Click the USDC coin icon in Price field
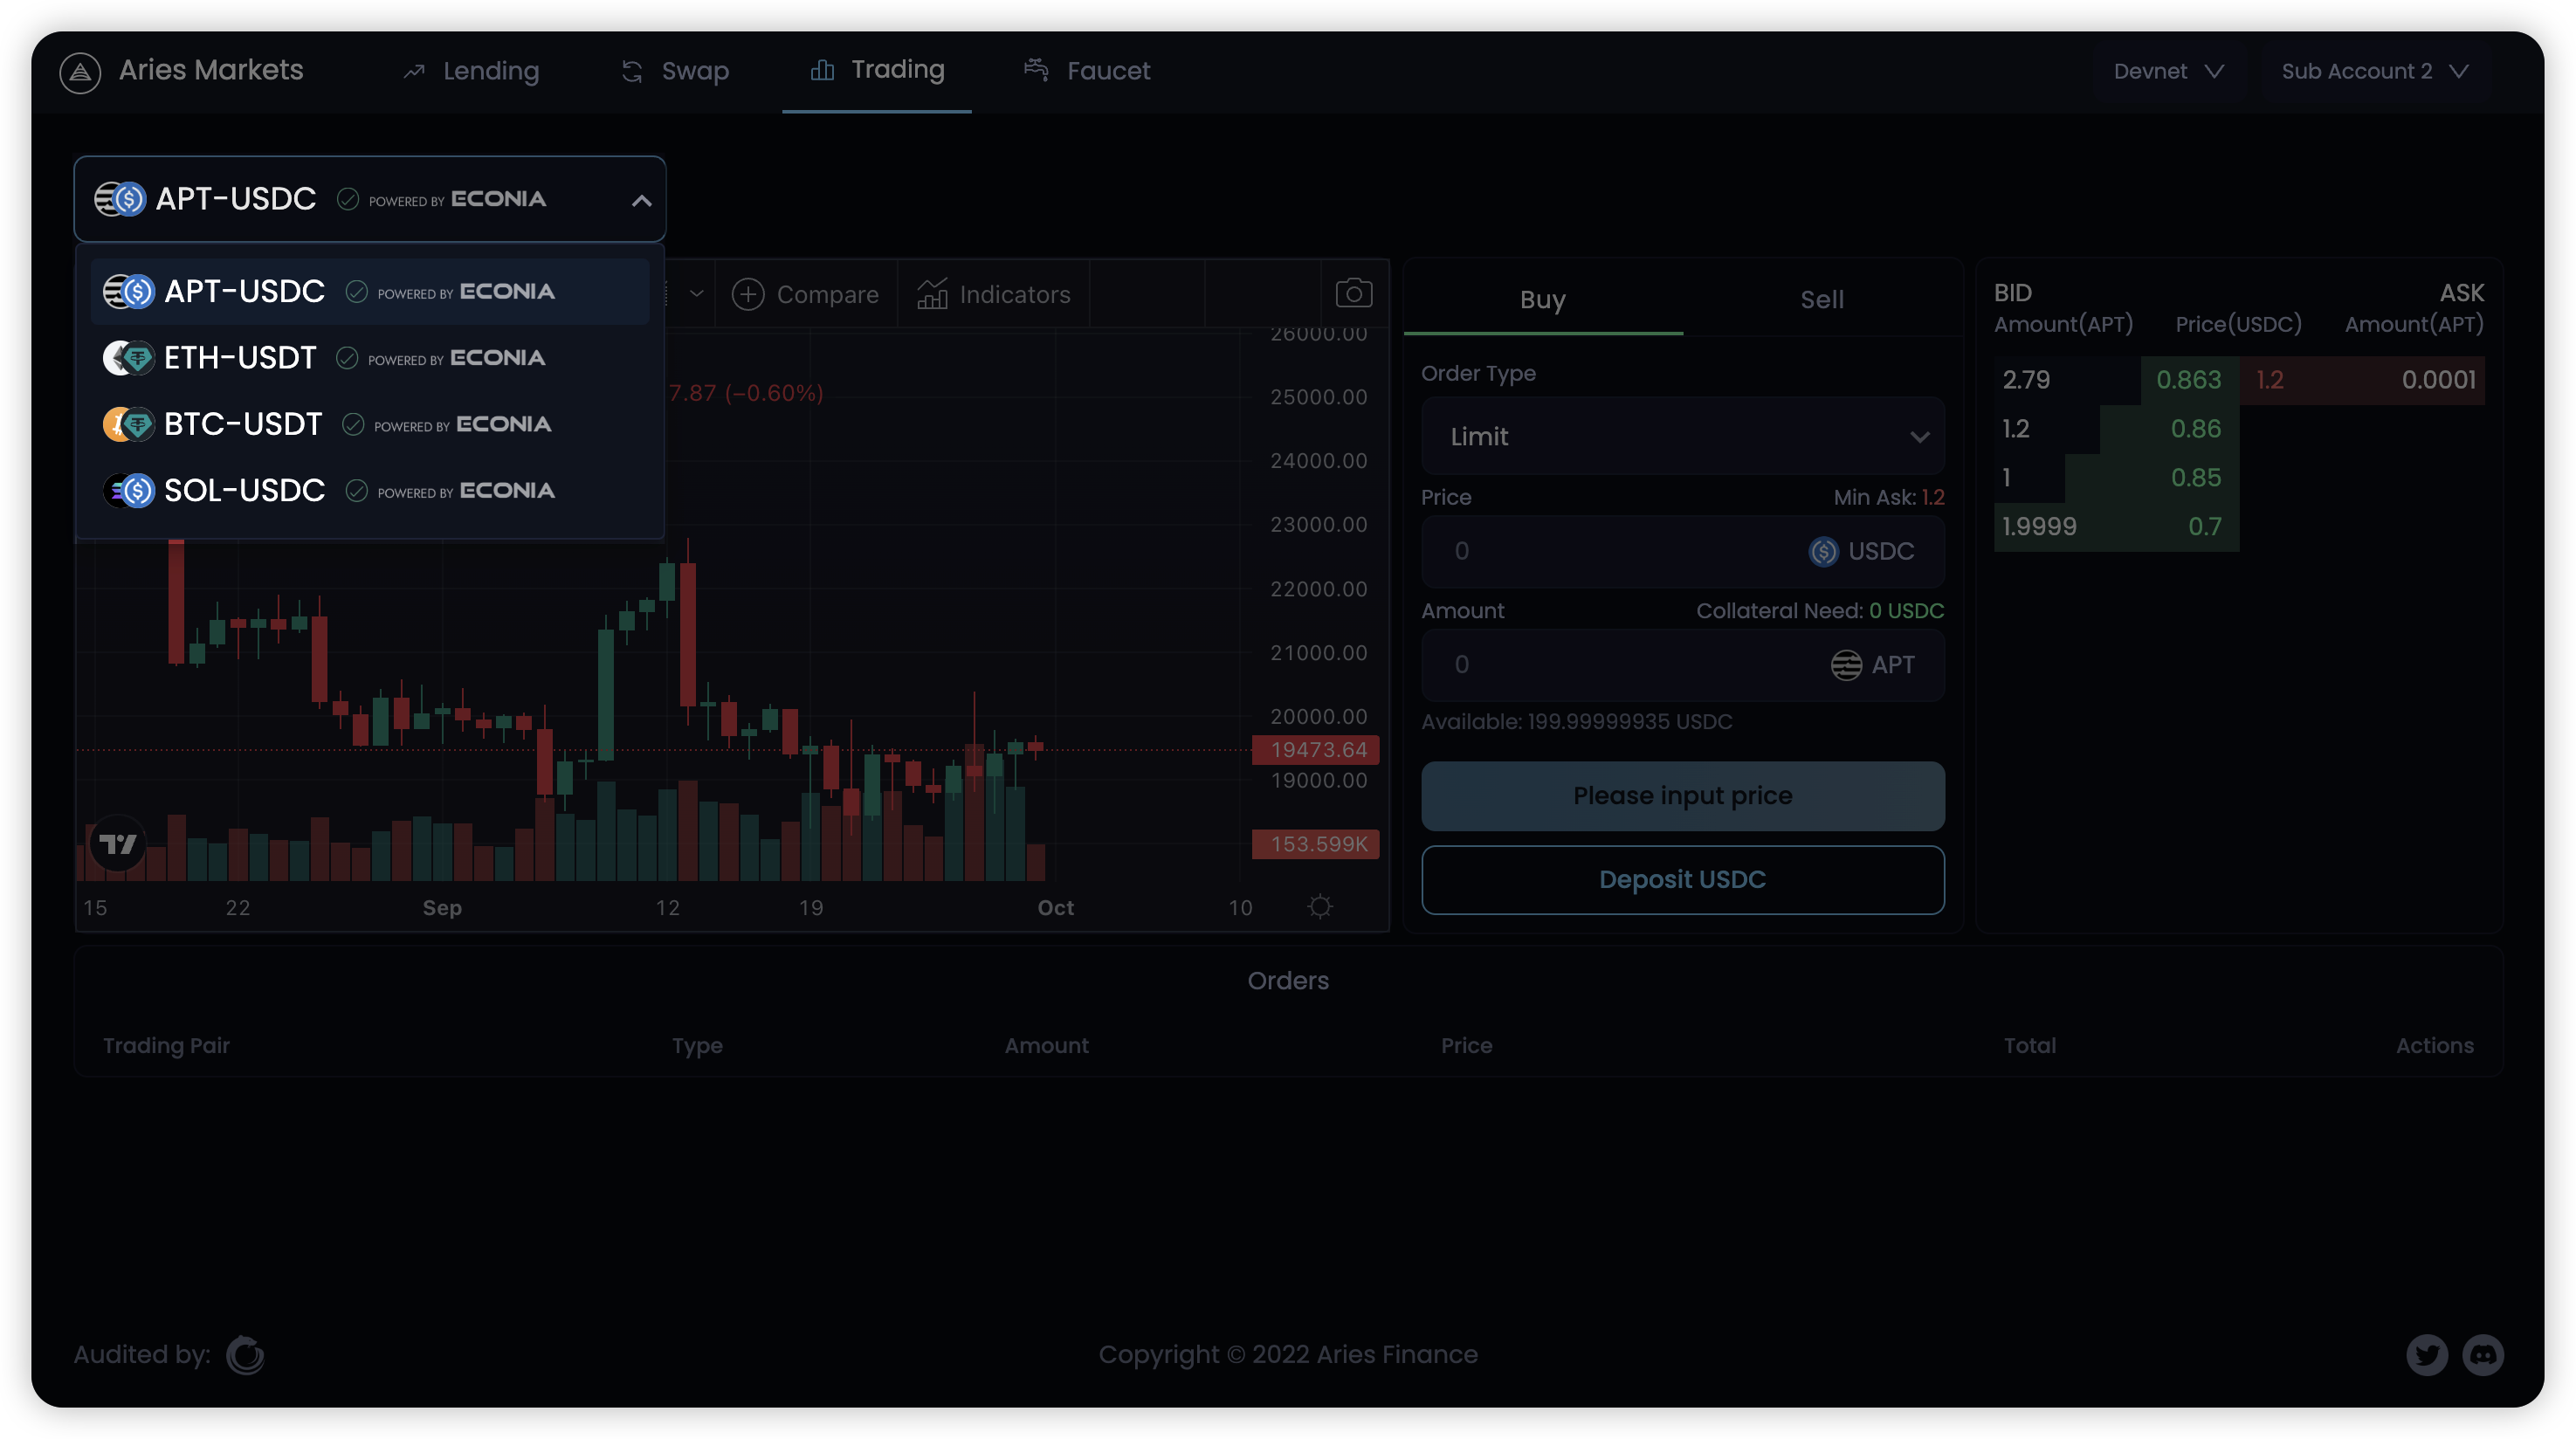The height and width of the screenshot is (1439, 2576). point(1824,551)
